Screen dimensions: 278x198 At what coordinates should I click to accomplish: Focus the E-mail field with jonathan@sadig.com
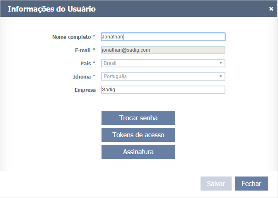point(163,50)
